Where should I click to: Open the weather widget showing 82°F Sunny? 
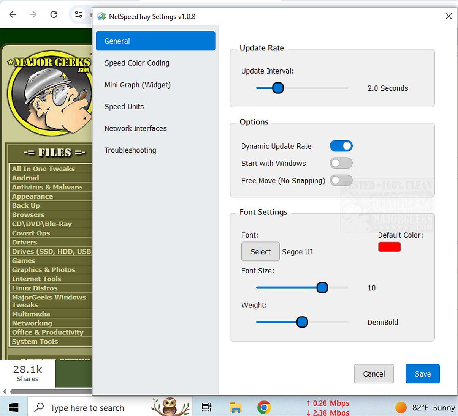(425, 408)
